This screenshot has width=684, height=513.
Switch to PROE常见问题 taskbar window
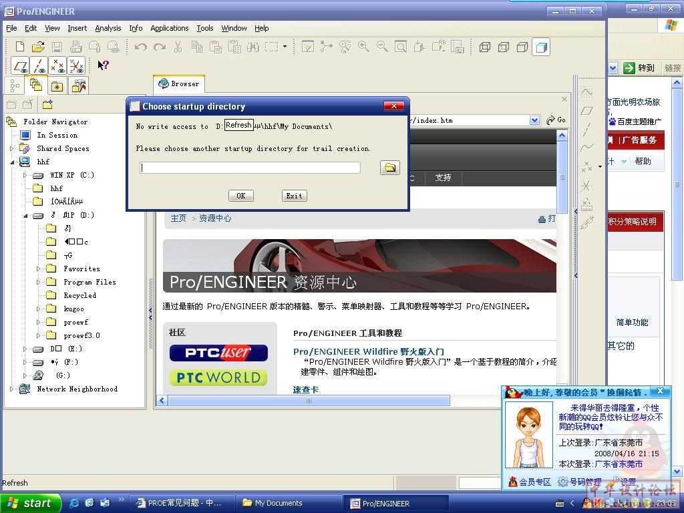[182, 503]
